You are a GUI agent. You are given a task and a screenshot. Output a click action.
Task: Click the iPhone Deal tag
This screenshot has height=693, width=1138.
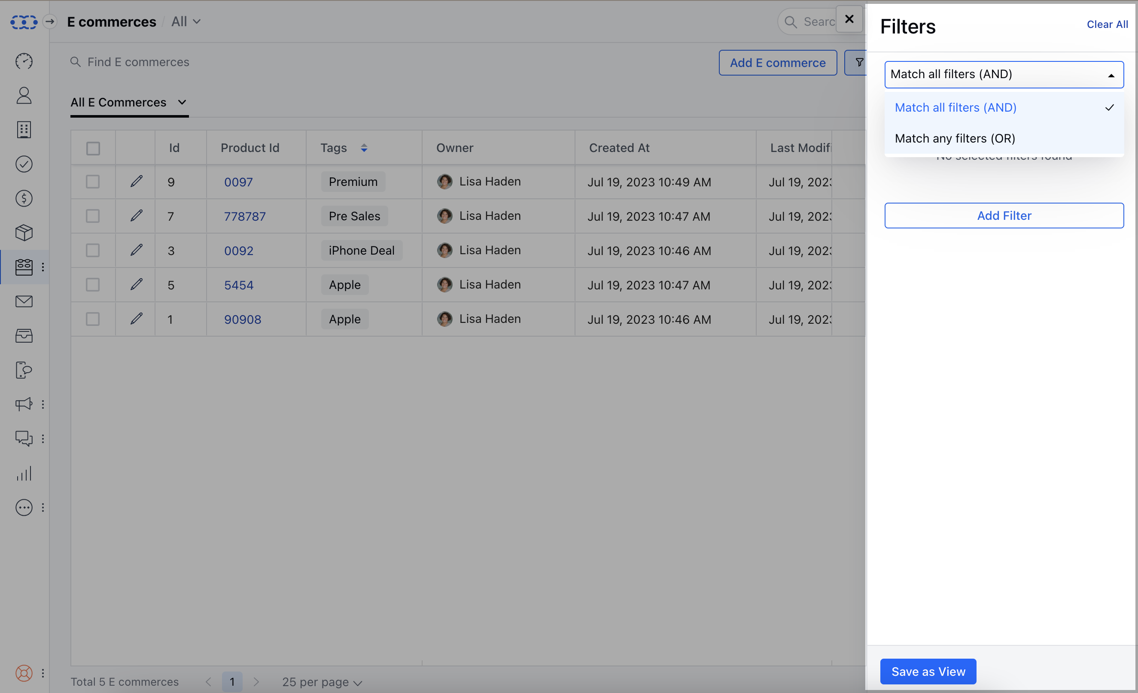tap(362, 250)
